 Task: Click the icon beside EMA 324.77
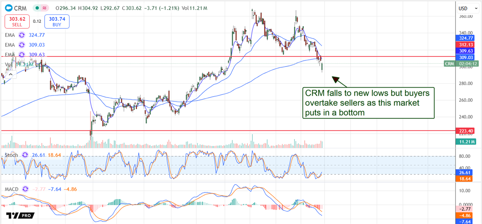tap(22, 36)
